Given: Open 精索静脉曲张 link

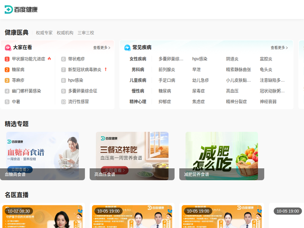Looking at the screenshot, I should 239,70.
